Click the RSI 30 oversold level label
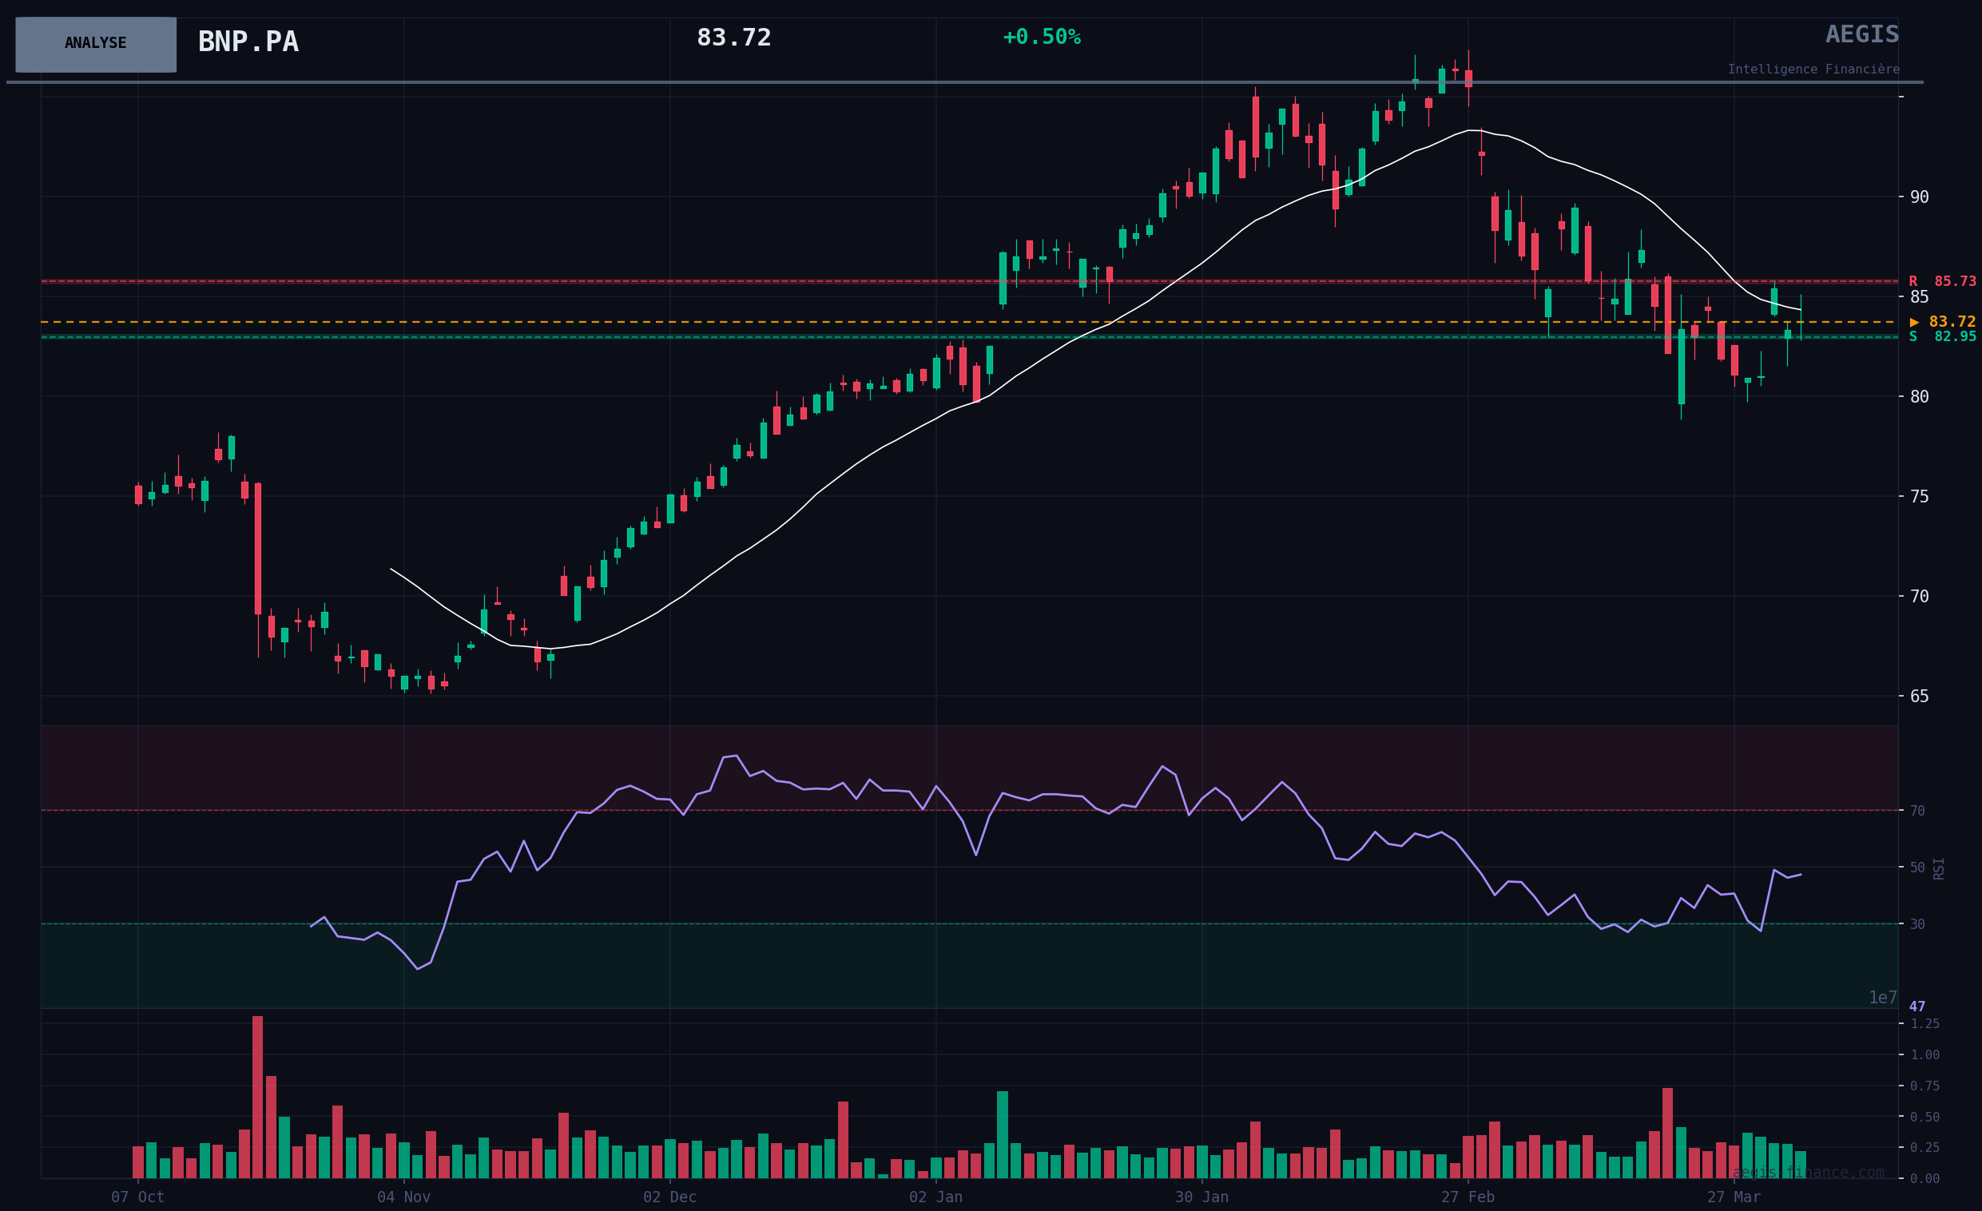Image resolution: width=1982 pixels, height=1211 pixels. point(1917,925)
